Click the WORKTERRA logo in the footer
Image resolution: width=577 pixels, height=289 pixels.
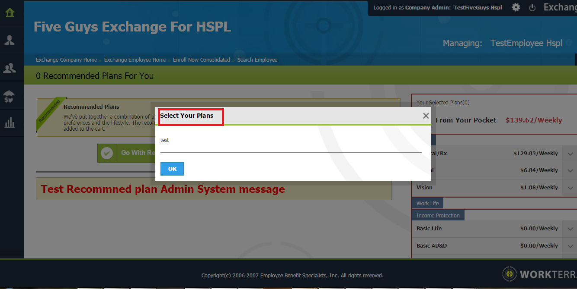[539, 274]
